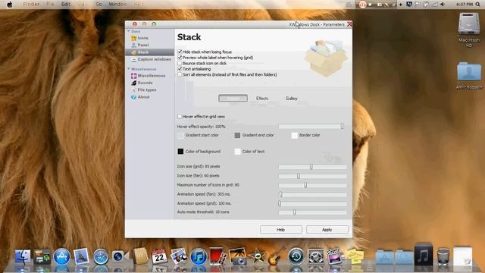
Task: Uncheck Hide stack when losing focus
Action: 180,52
